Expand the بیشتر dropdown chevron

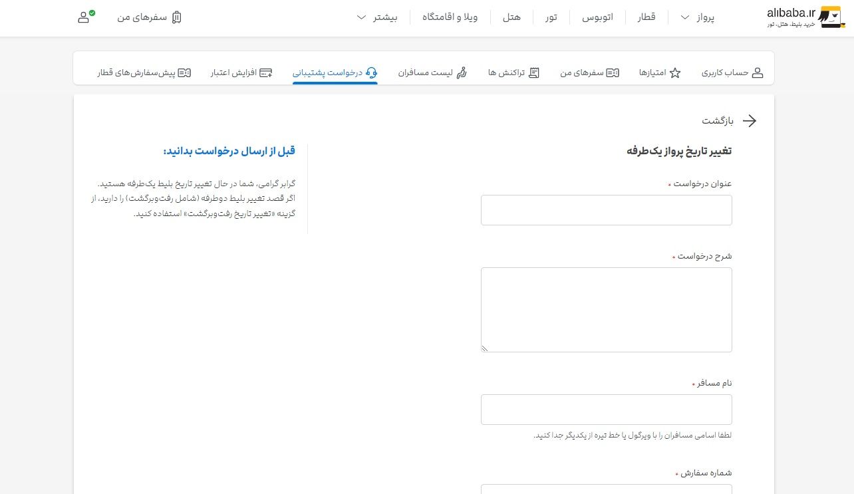[x=362, y=17]
